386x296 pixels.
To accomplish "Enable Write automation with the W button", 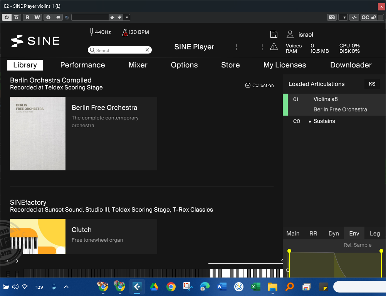I will 37,17.
